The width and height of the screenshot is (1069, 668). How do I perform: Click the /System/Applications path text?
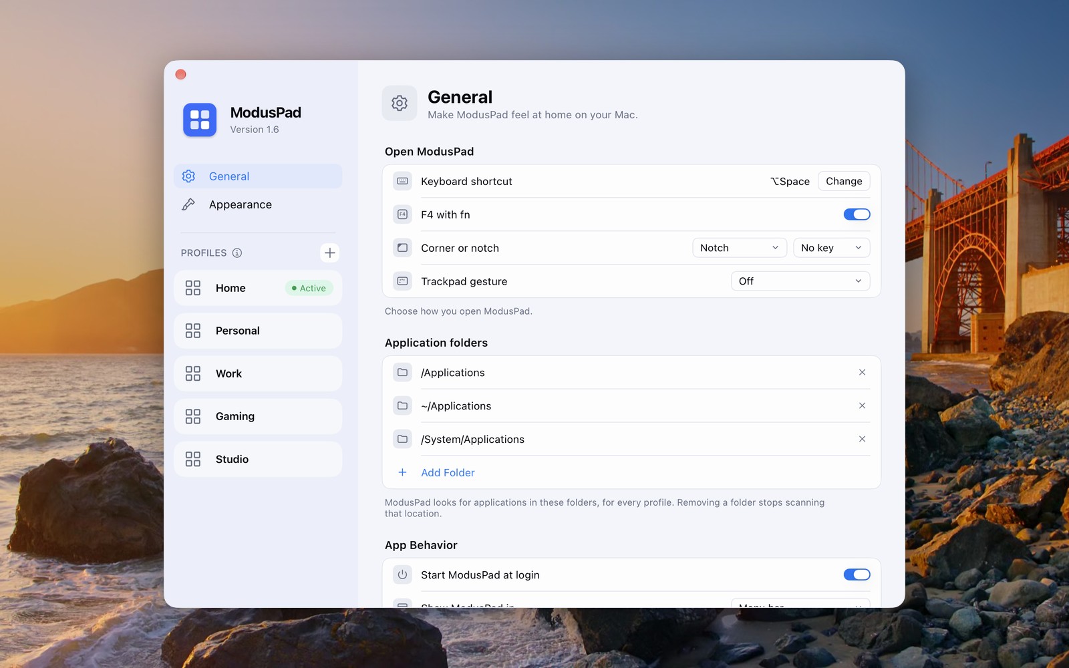472,440
